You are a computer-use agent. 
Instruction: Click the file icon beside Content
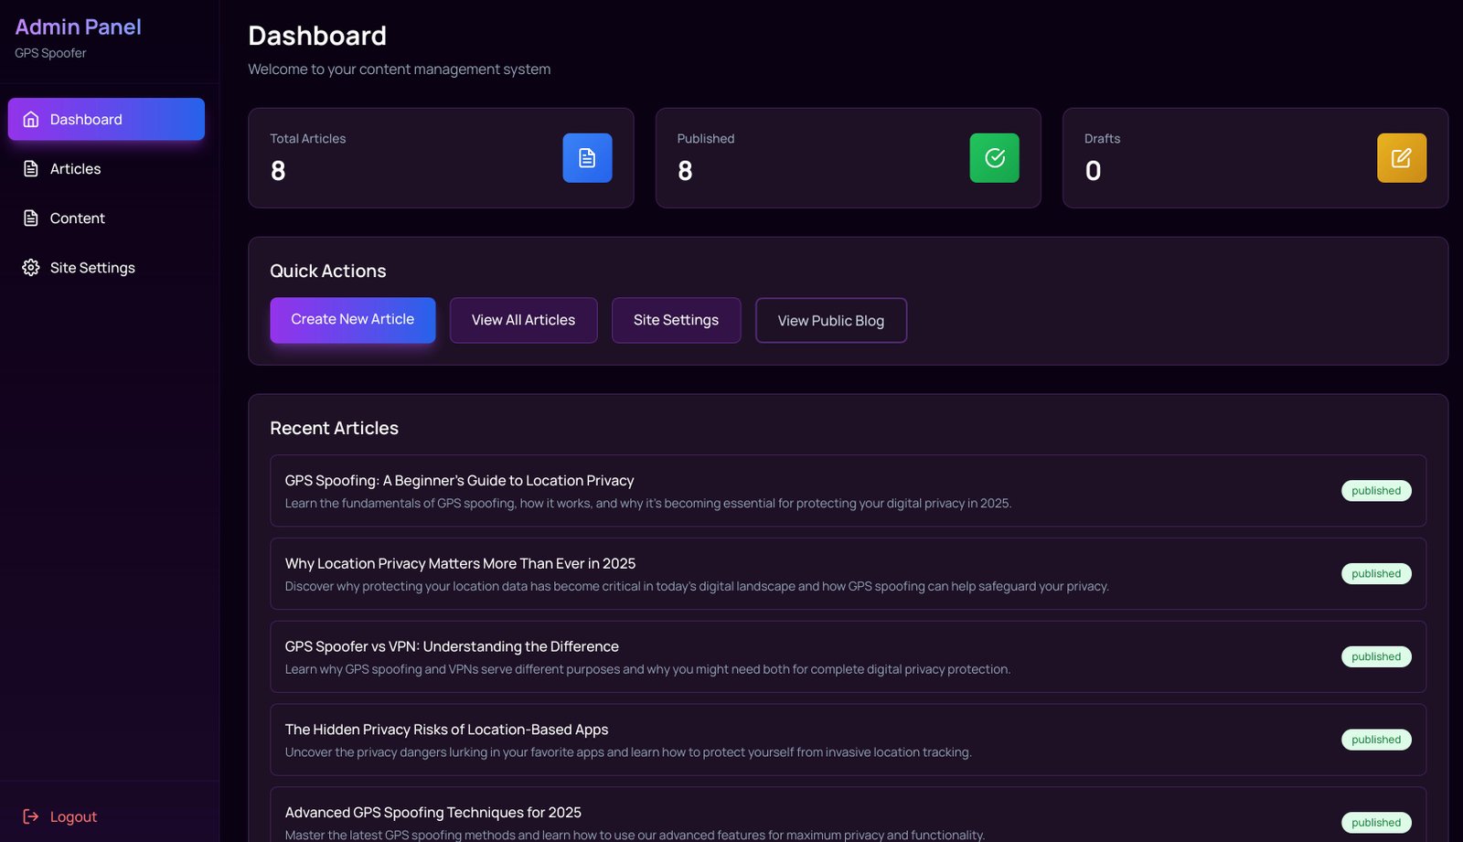coord(31,218)
